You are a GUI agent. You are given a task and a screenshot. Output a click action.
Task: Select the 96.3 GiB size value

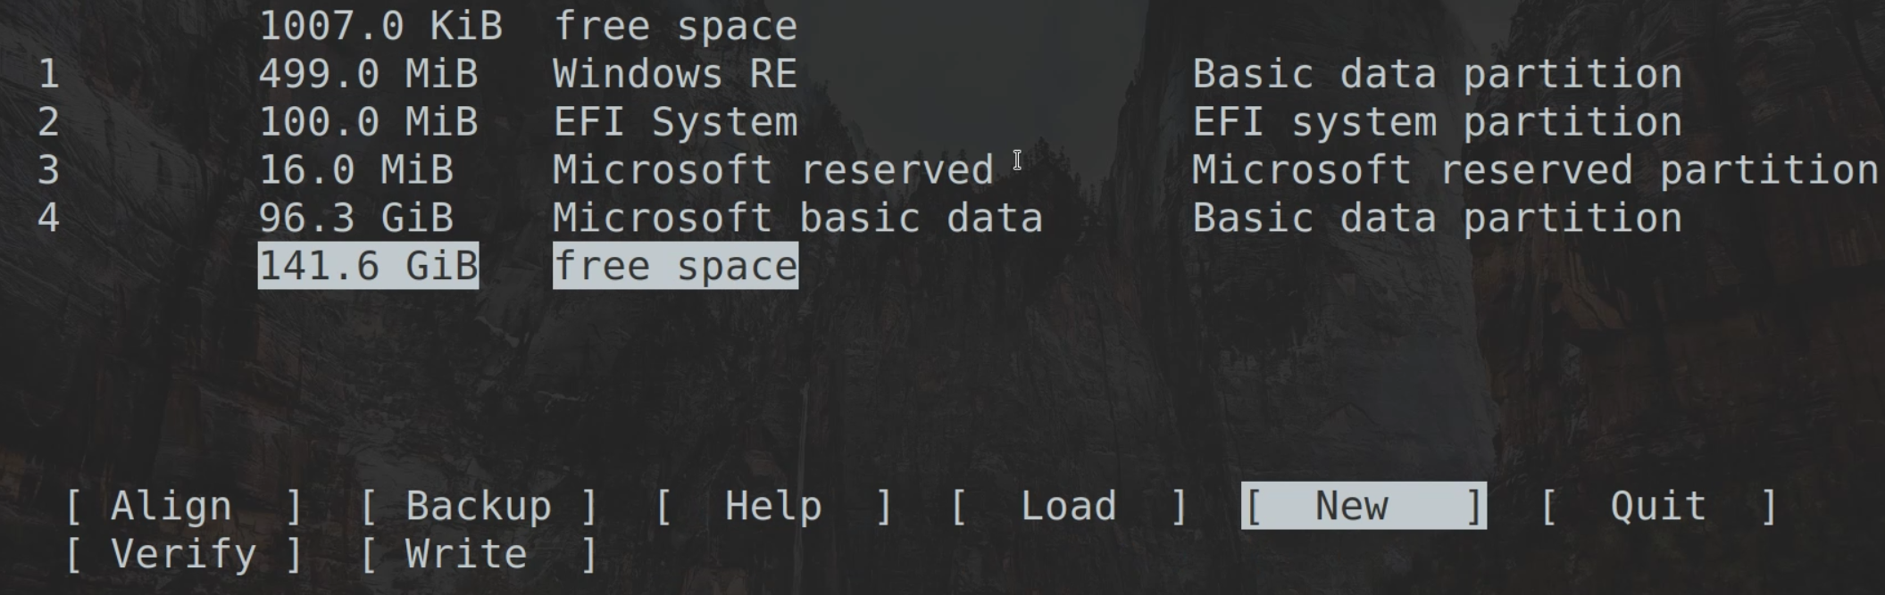pos(355,219)
